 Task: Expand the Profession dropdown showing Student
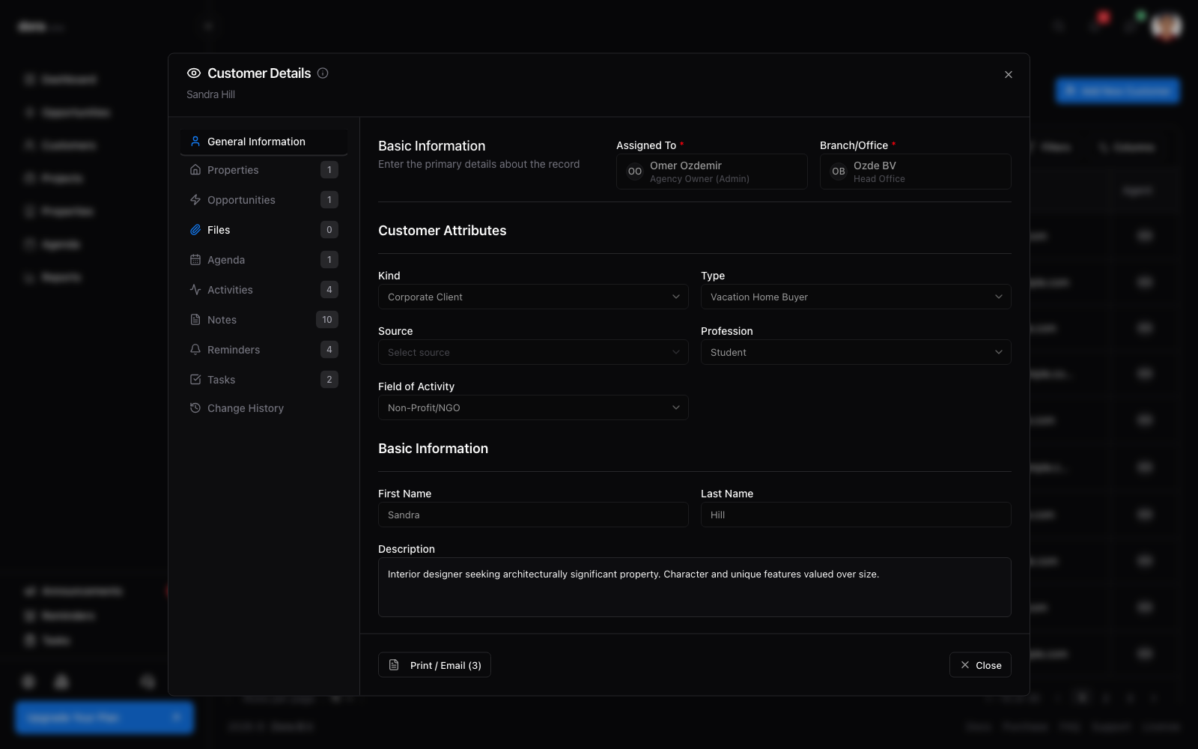856,352
